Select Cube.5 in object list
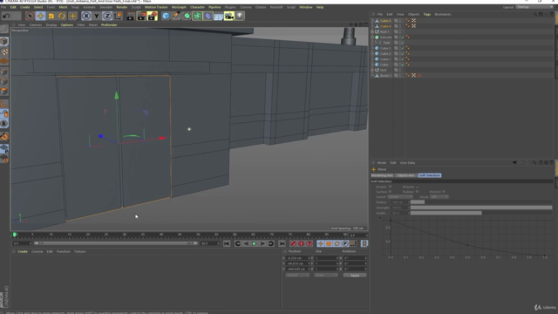The image size is (558, 314). pyautogui.click(x=385, y=21)
